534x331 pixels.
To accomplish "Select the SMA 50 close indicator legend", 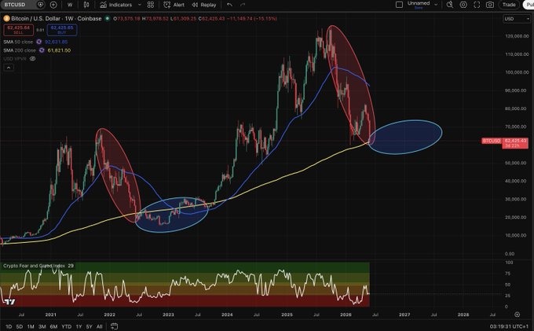I will [x=18, y=42].
